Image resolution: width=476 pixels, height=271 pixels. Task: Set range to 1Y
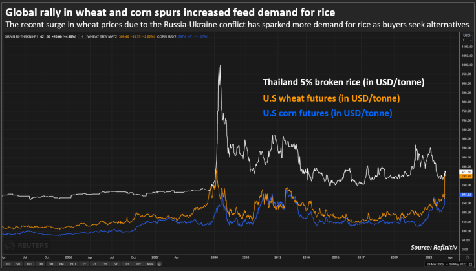pyautogui.click(x=84, y=264)
